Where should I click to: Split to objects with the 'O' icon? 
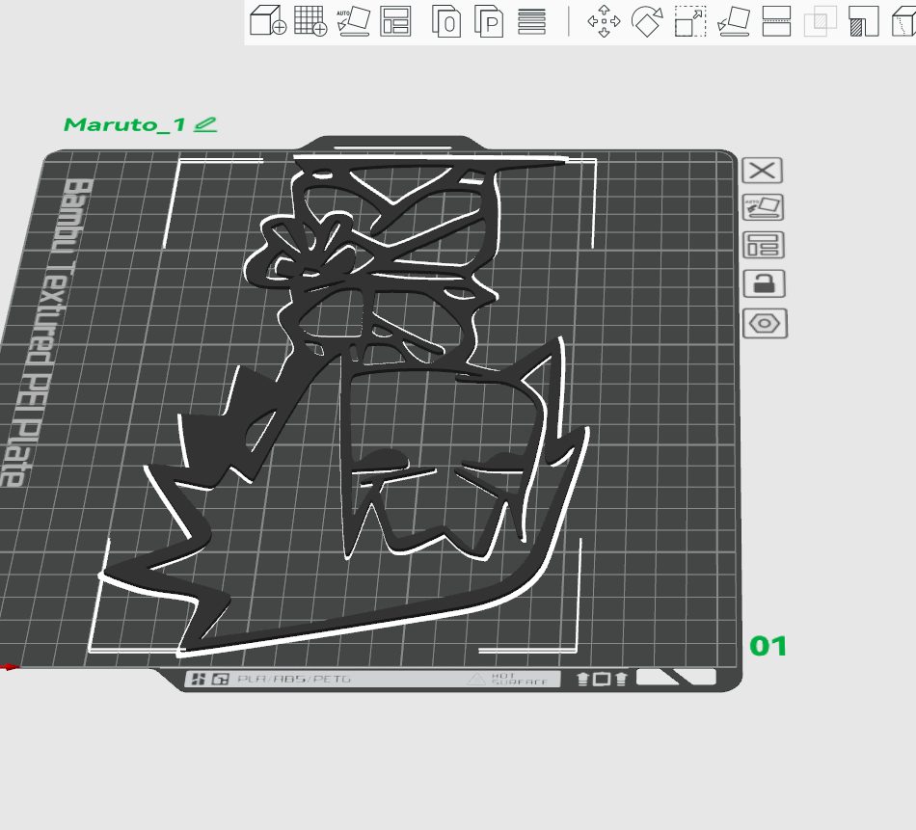(446, 21)
